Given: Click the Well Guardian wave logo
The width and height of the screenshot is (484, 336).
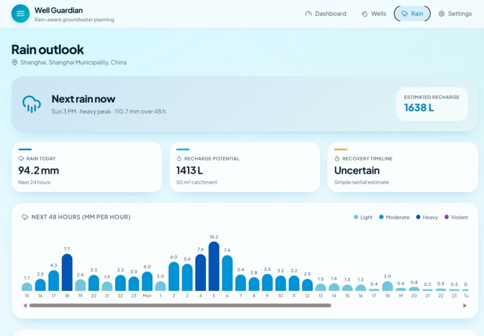Looking at the screenshot, I should (x=20, y=14).
